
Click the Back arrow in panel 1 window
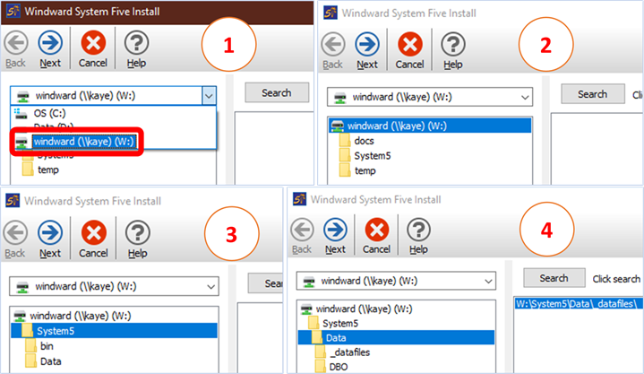pyautogui.click(x=16, y=43)
